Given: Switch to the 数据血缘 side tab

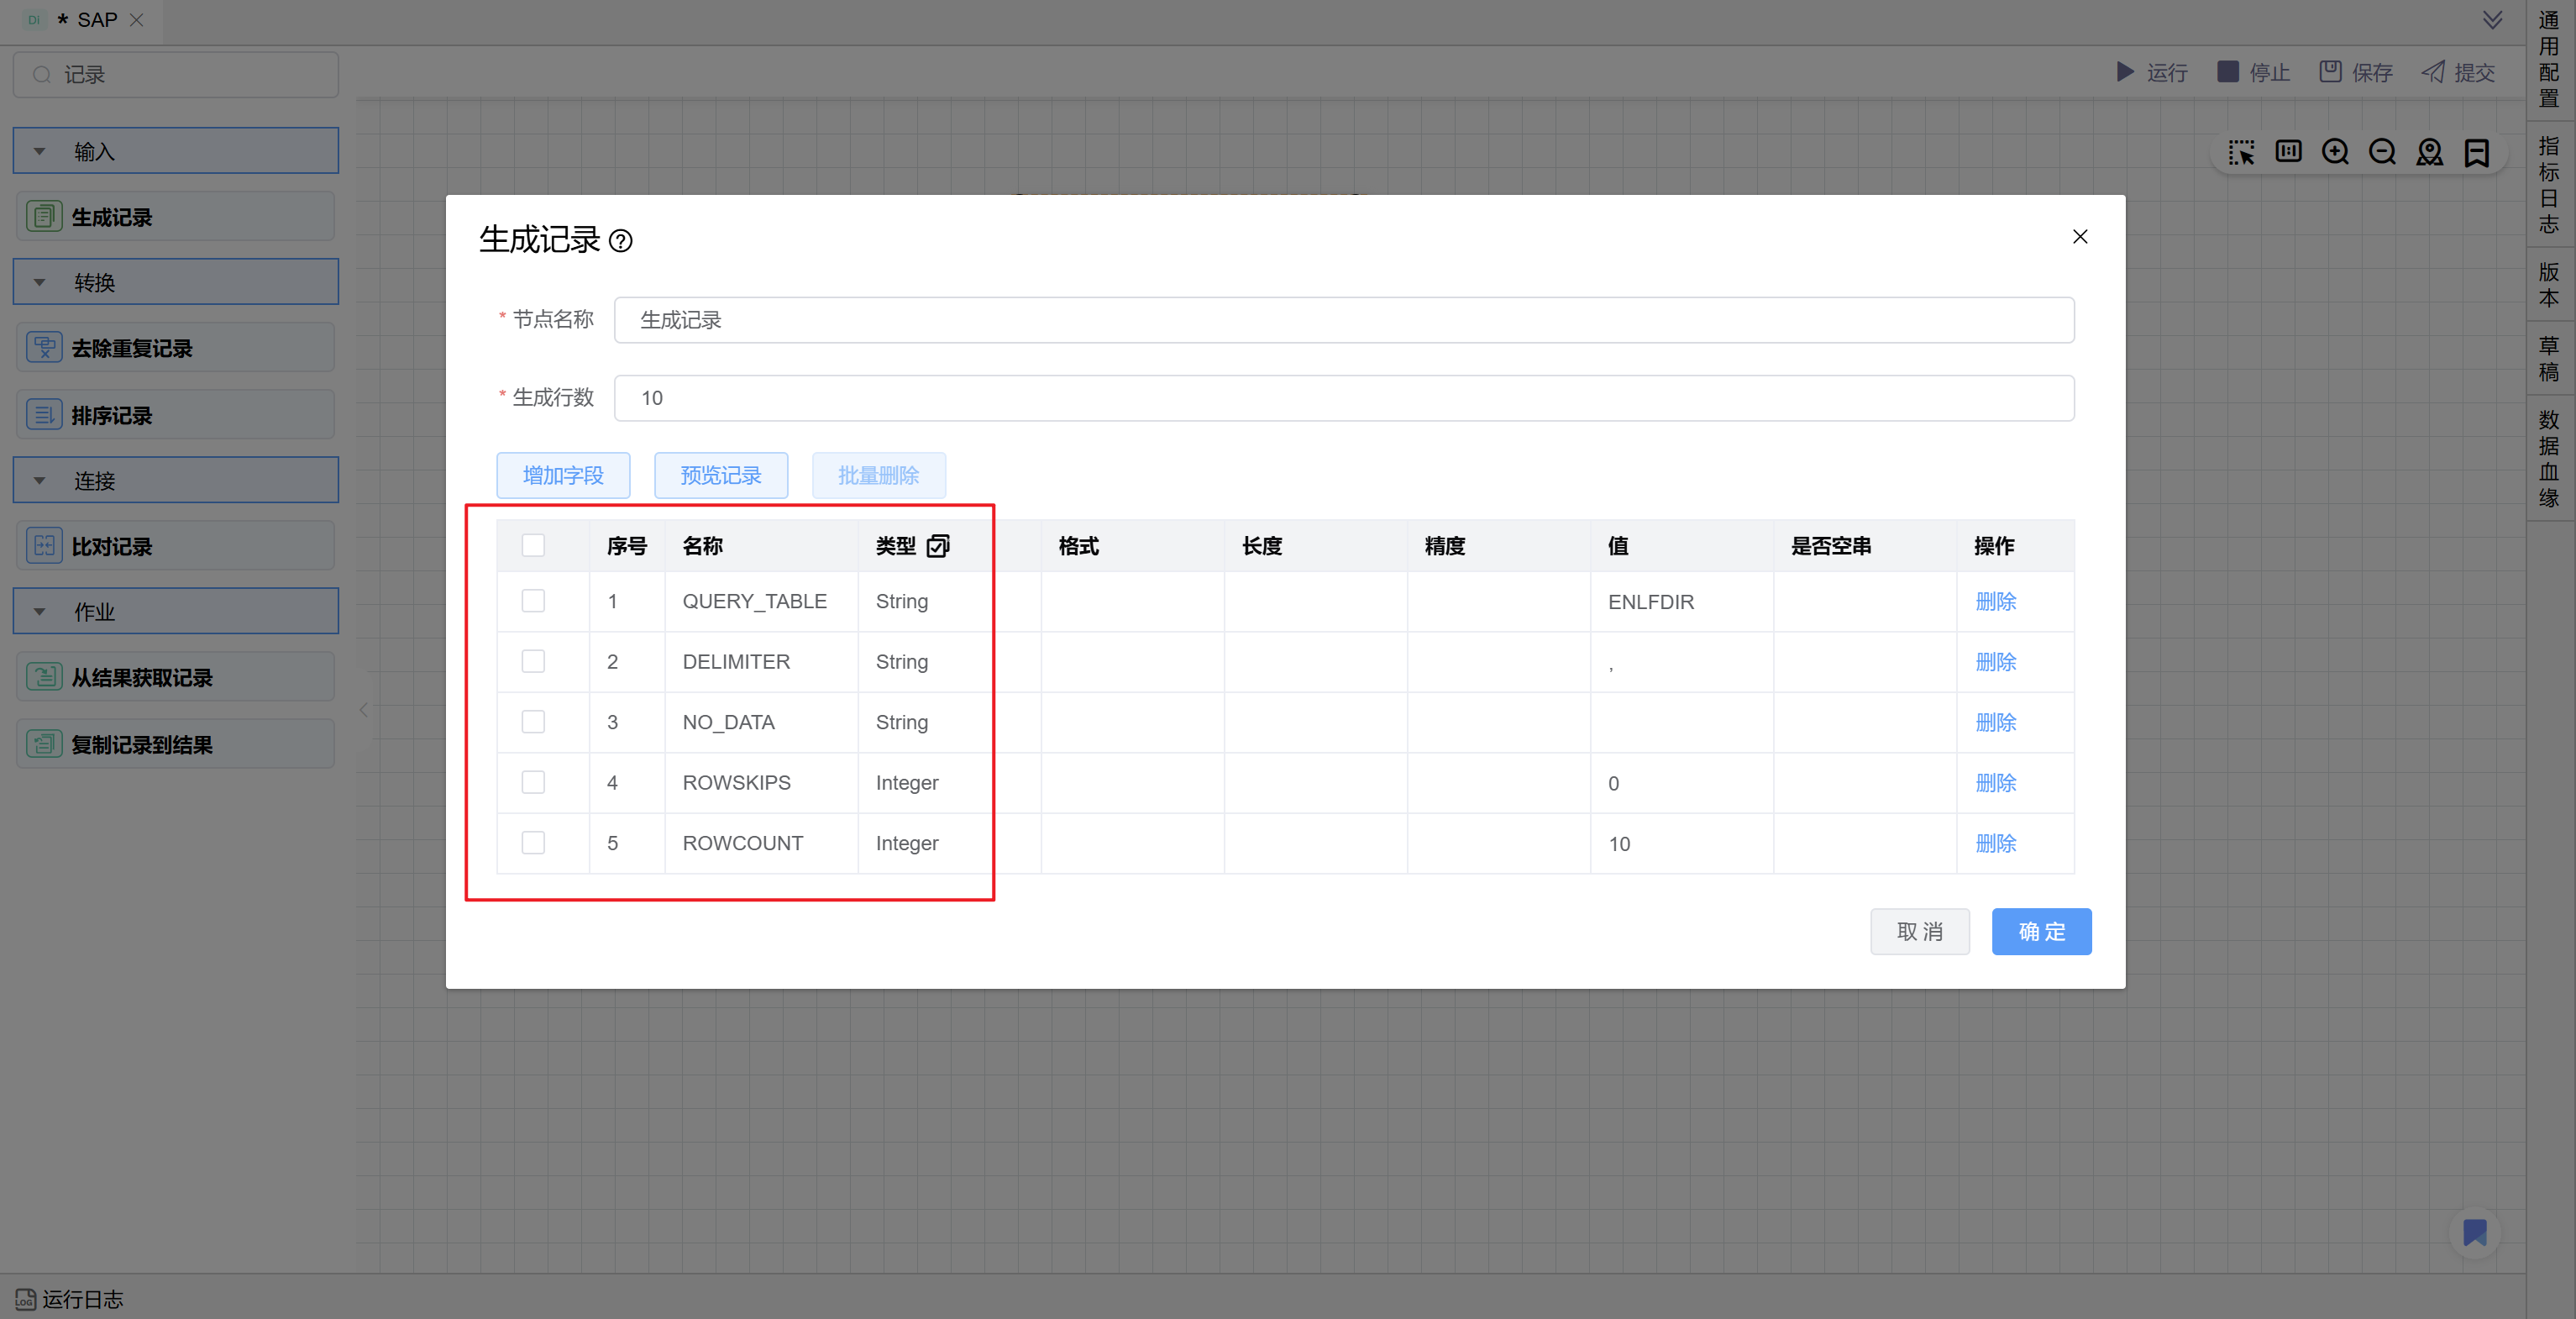Looking at the screenshot, I should (x=2549, y=458).
